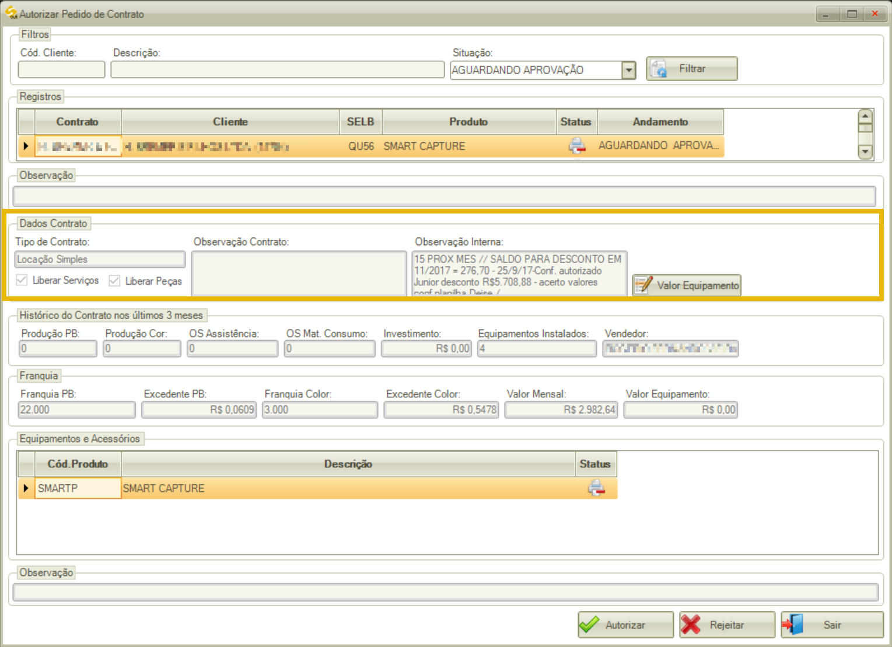Click the Contrato column header in Registros
892x647 pixels.
(x=78, y=121)
